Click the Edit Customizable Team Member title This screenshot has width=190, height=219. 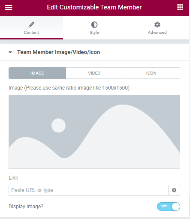tap(94, 7)
